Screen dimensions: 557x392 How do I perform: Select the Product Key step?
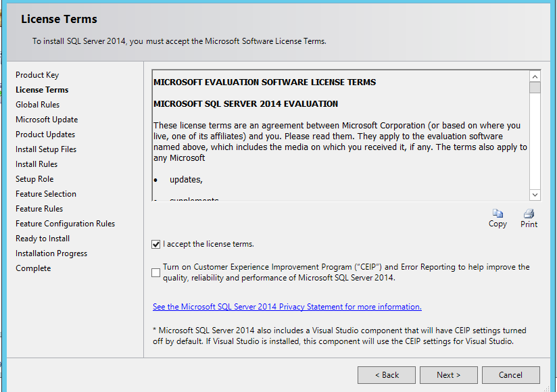37,75
